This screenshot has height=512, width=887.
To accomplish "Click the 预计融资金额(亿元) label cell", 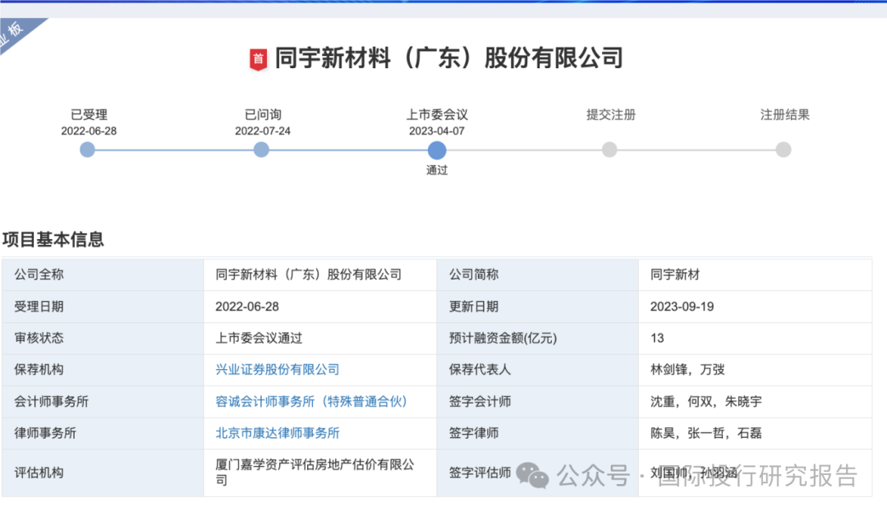I will [537, 339].
